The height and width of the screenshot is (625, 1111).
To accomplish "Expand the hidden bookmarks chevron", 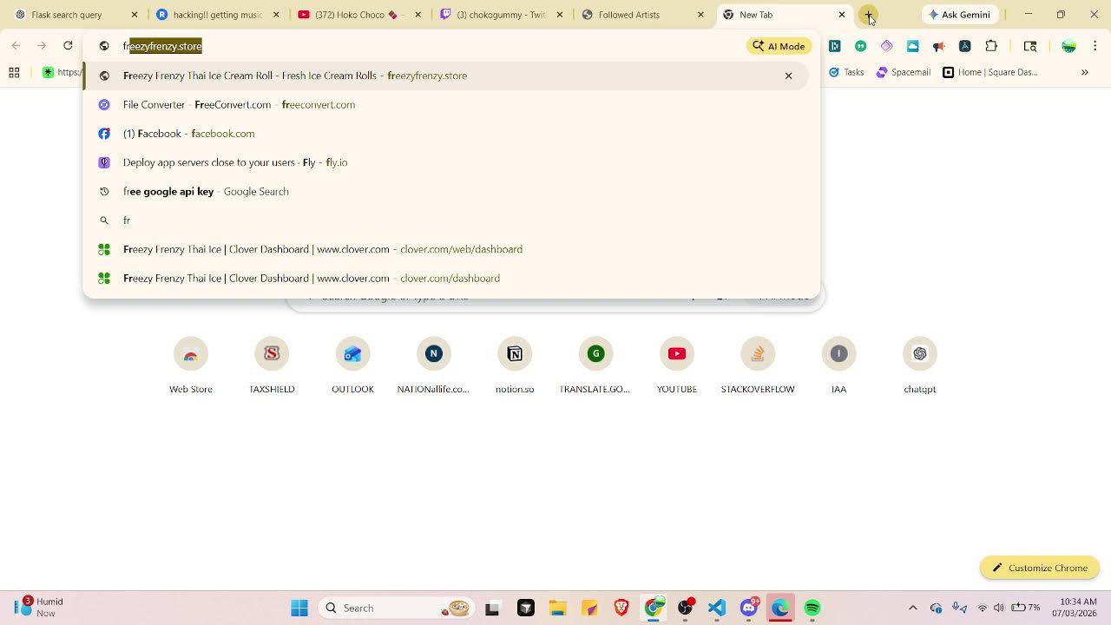I will [x=1084, y=72].
